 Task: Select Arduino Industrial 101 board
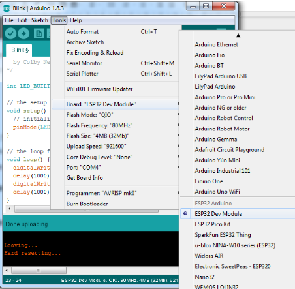[x=238, y=171]
